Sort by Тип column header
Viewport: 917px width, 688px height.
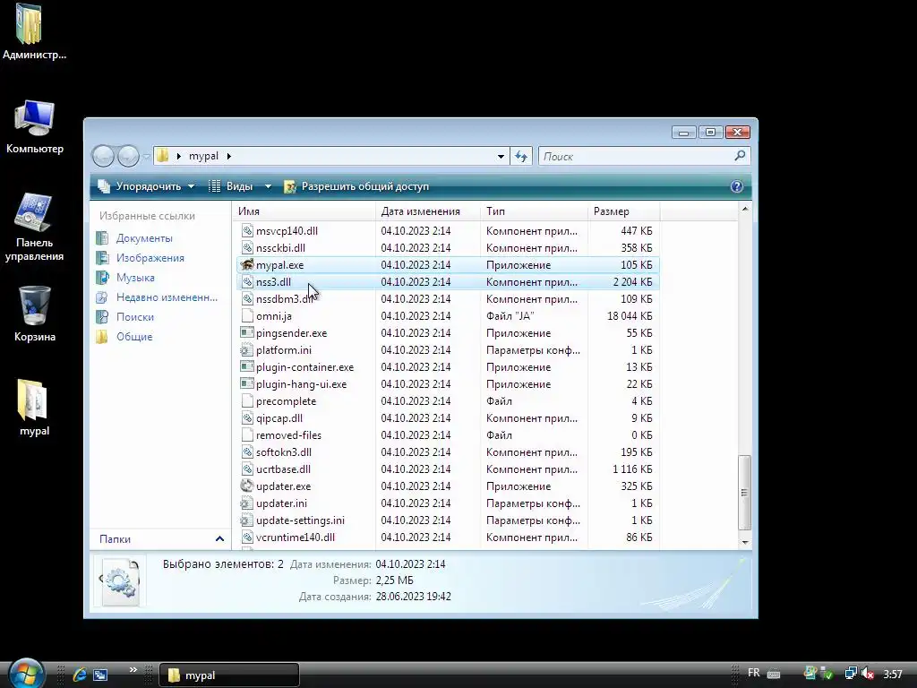pos(534,211)
